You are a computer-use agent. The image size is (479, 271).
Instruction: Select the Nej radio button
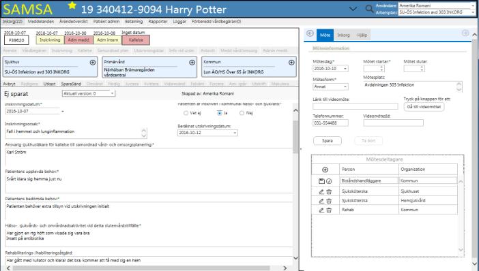coord(242,113)
